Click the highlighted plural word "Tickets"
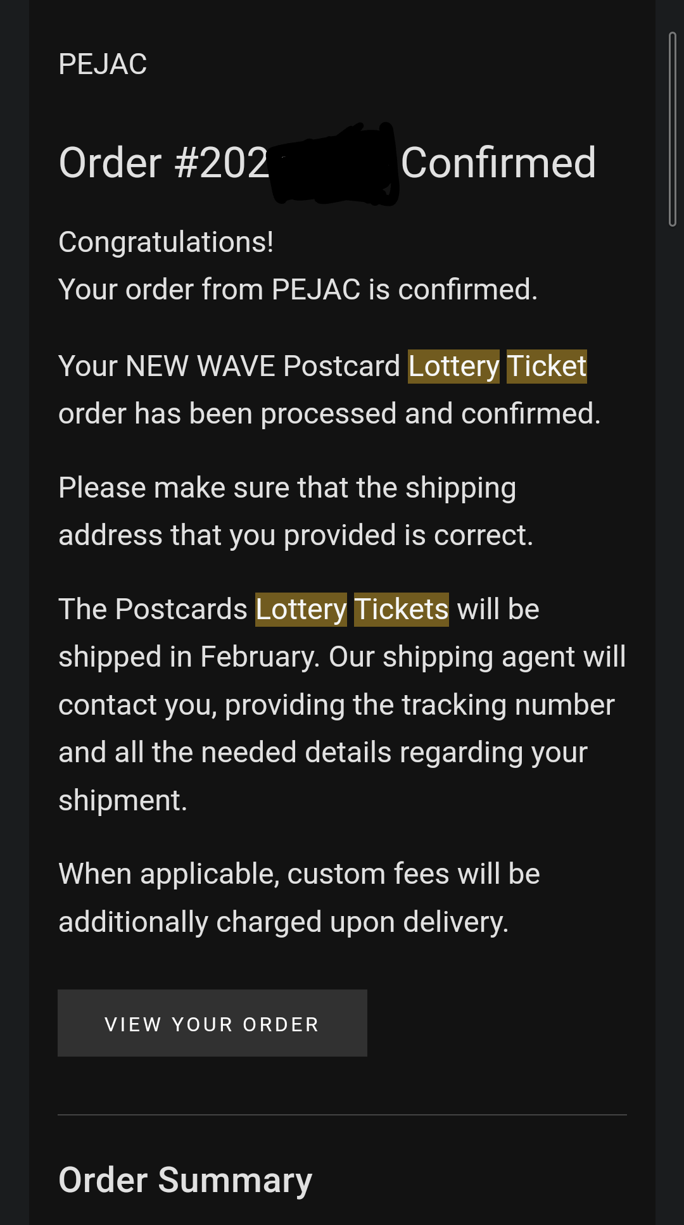This screenshot has height=1225, width=684. [x=401, y=610]
